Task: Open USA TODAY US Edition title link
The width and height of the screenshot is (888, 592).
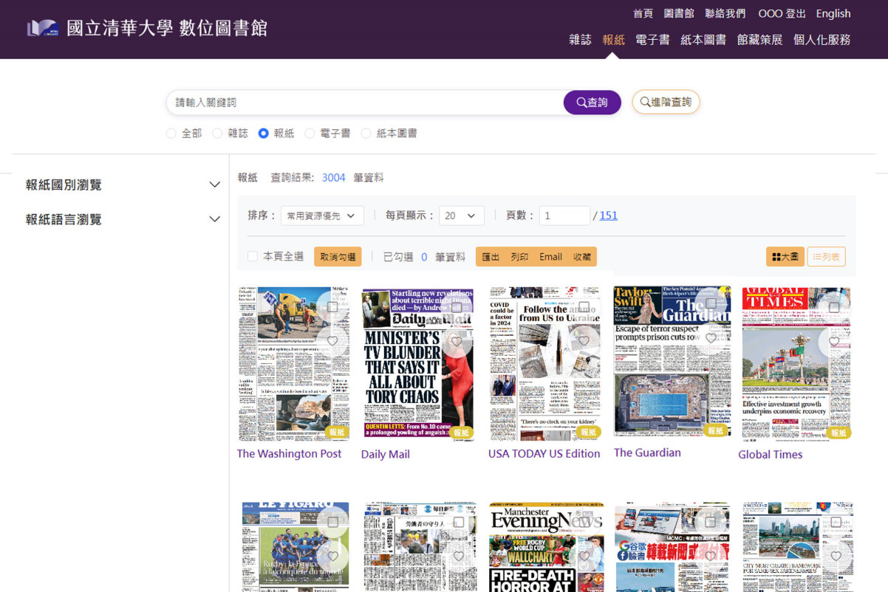Action: point(544,454)
